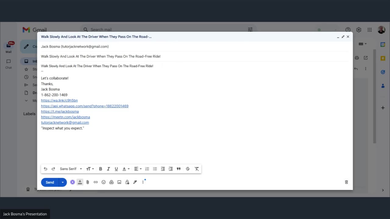390x219 pixels.
Task: Open Contacts side panel
Action: (383, 86)
